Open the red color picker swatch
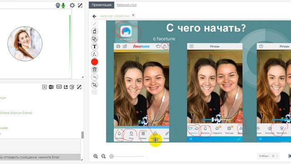This screenshot has height=164, width=291. coord(95,62)
